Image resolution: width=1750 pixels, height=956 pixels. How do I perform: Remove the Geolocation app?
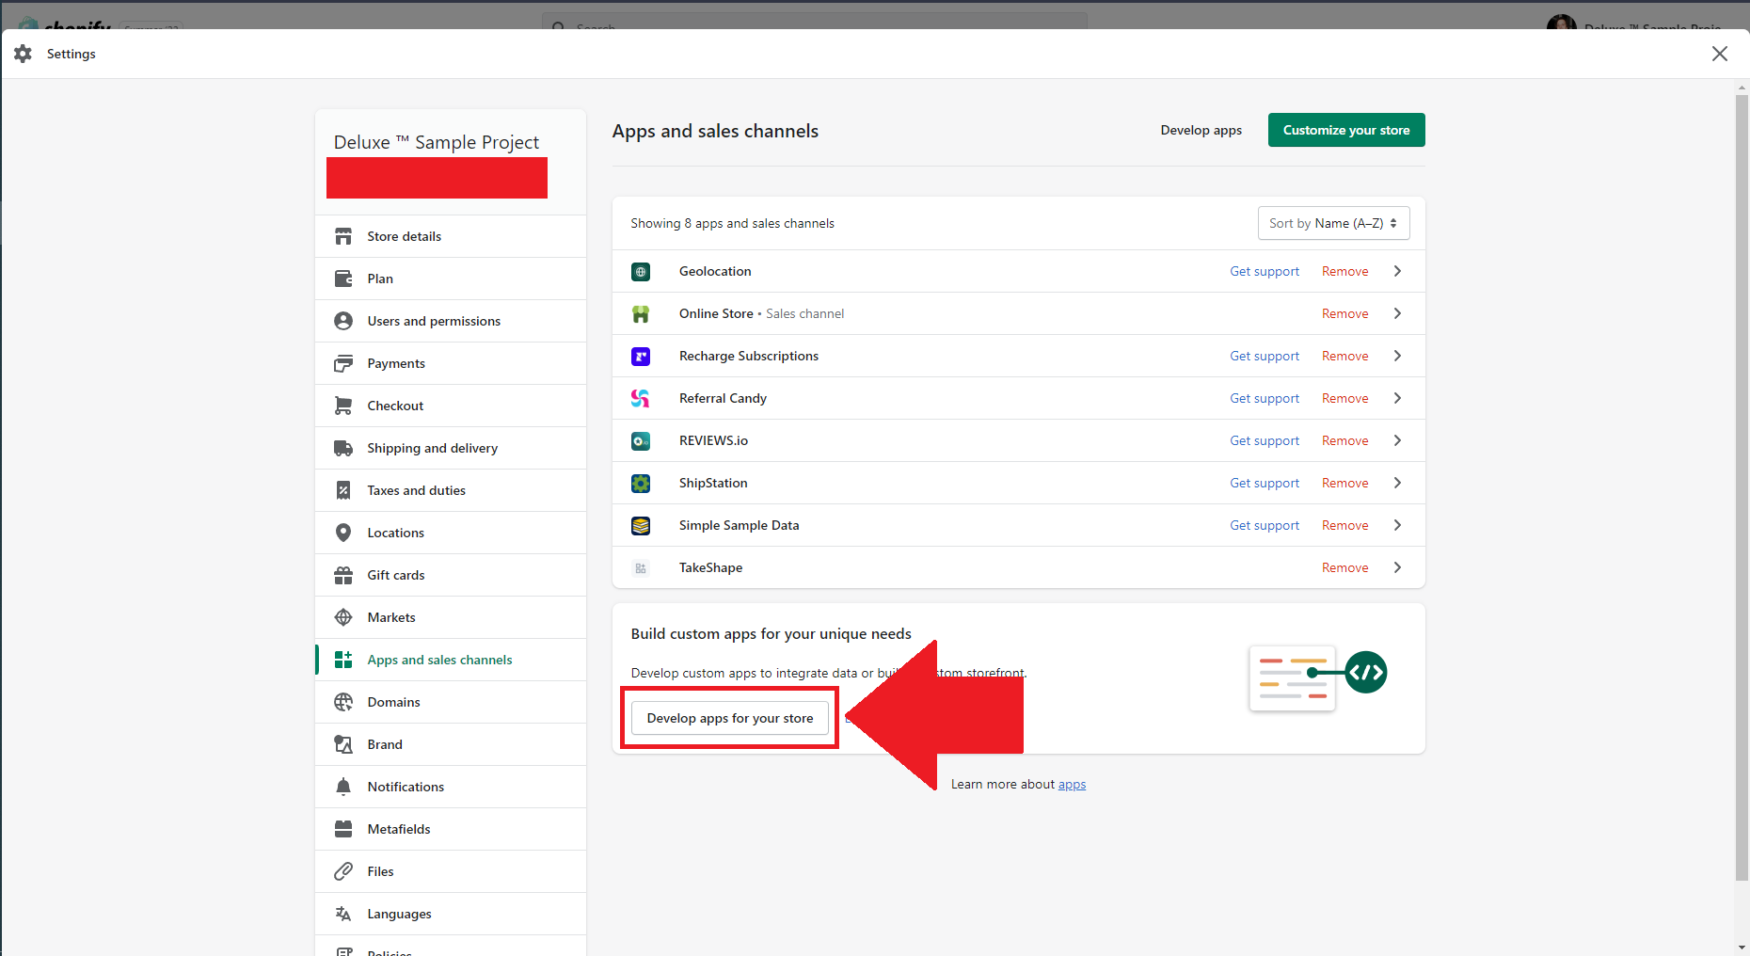(1344, 271)
